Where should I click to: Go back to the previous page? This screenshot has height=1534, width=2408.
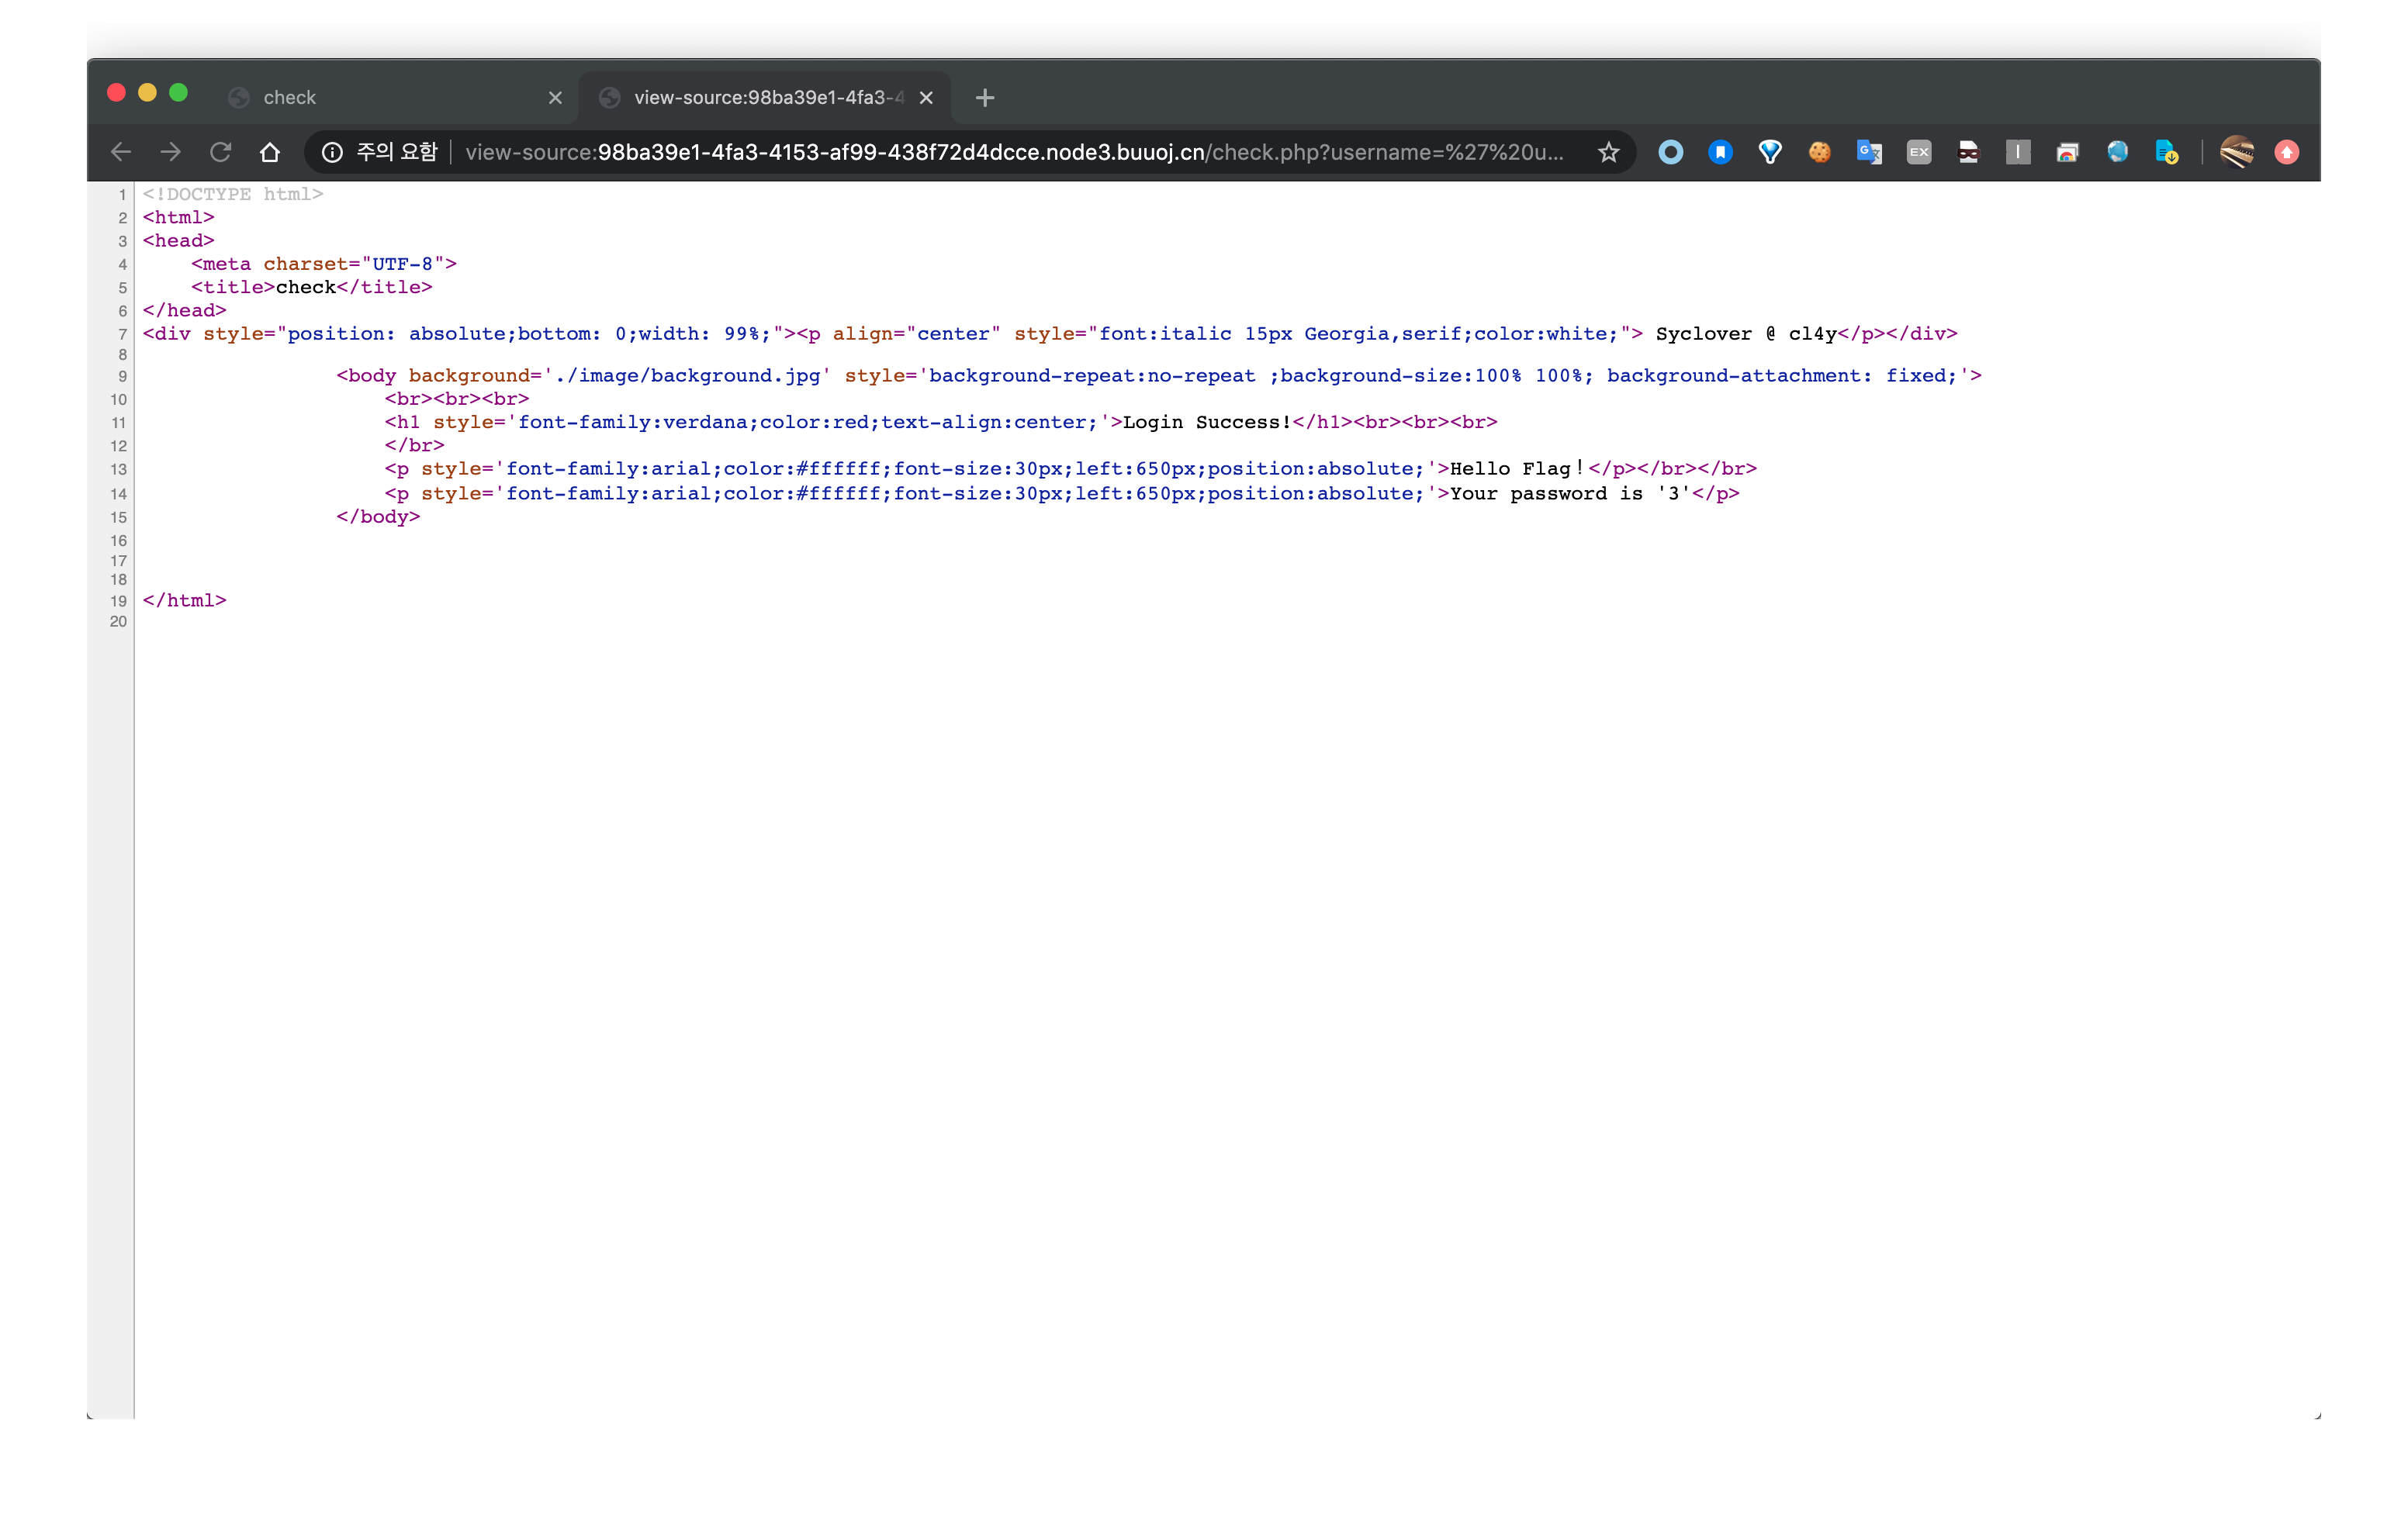tap(121, 152)
